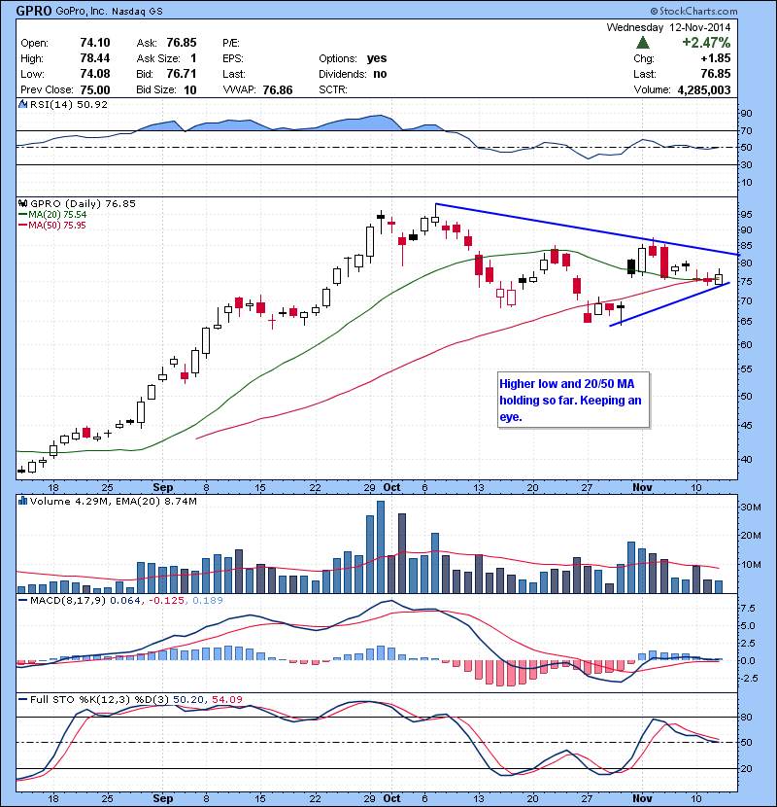Click the Open price value 74.10
The height and width of the screenshot is (807, 777).
pyautogui.click(x=95, y=43)
